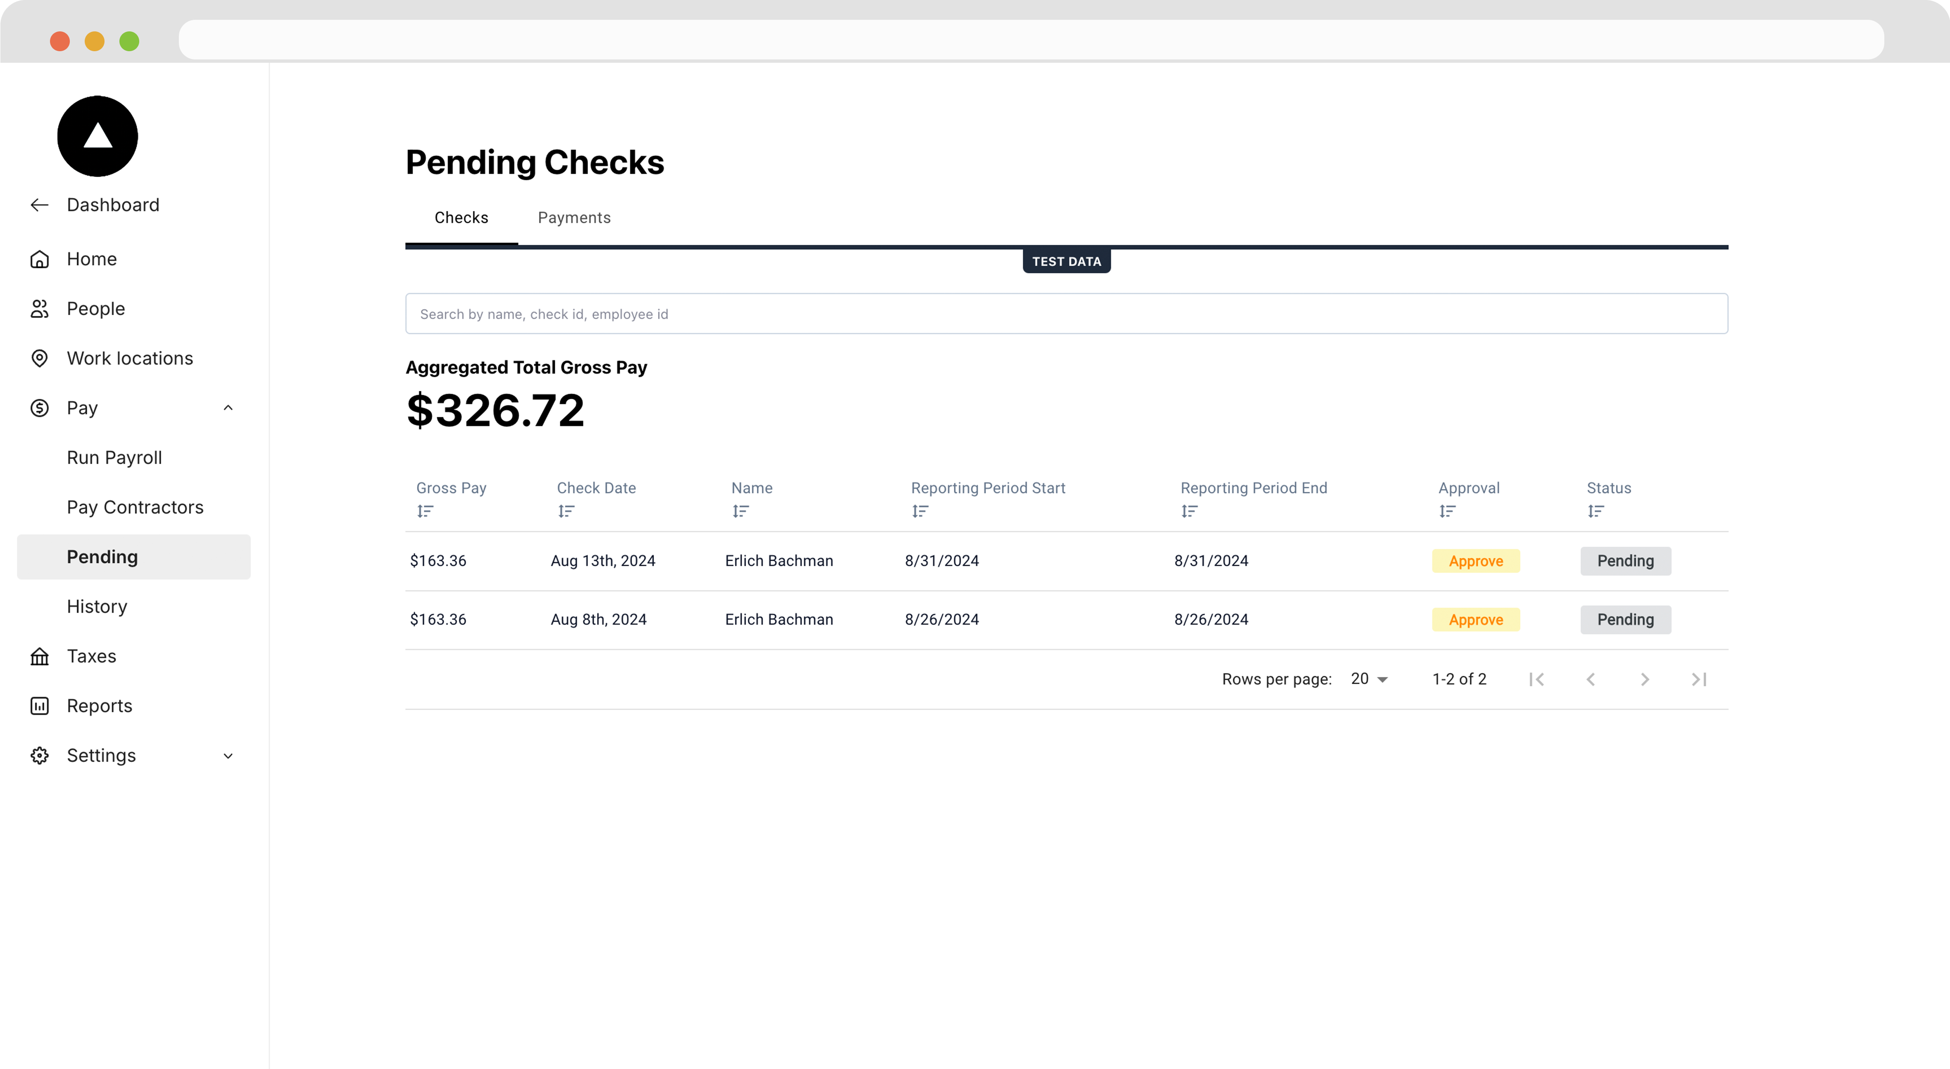Click the Work locations pin icon

[x=39, y=358]
